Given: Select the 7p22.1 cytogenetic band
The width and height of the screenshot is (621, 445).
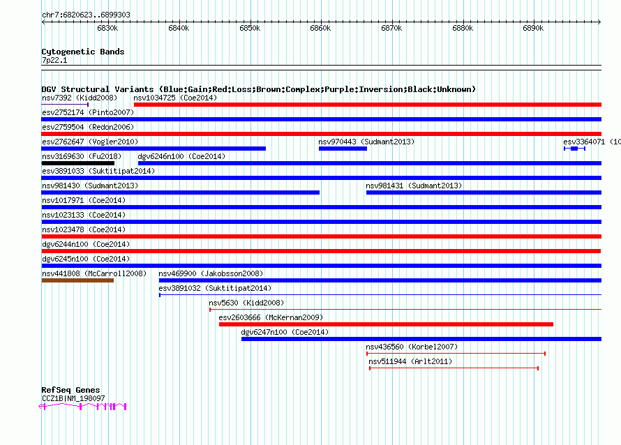Looking at the screenshot, I should [321, 66].
